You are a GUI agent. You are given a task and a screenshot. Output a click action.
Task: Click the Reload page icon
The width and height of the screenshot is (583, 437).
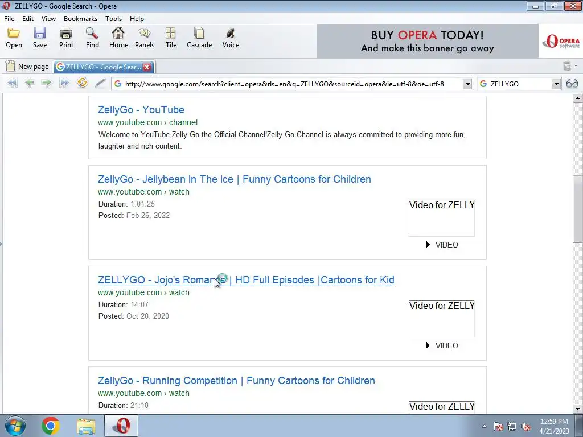point(82,83)
